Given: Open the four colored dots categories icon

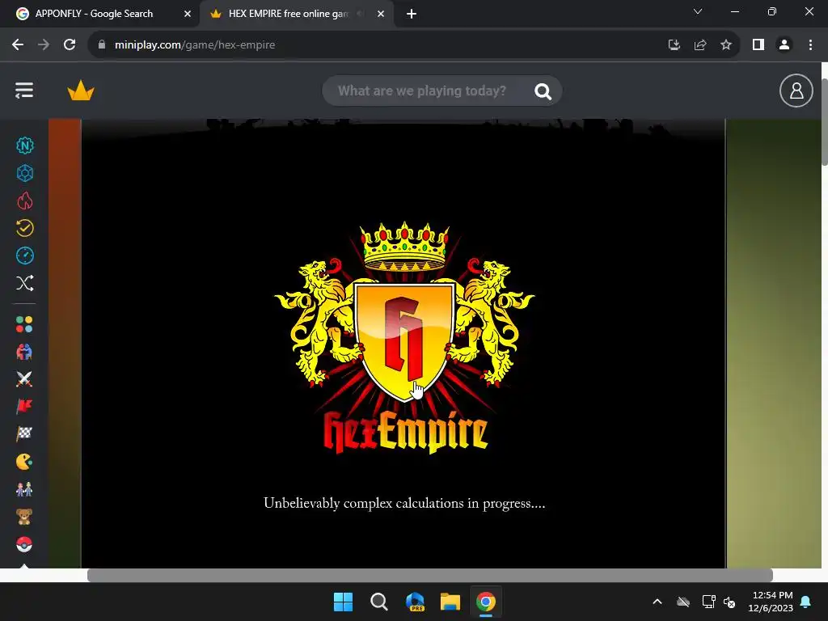Looking at the screenshot, I should coord(24,324).
